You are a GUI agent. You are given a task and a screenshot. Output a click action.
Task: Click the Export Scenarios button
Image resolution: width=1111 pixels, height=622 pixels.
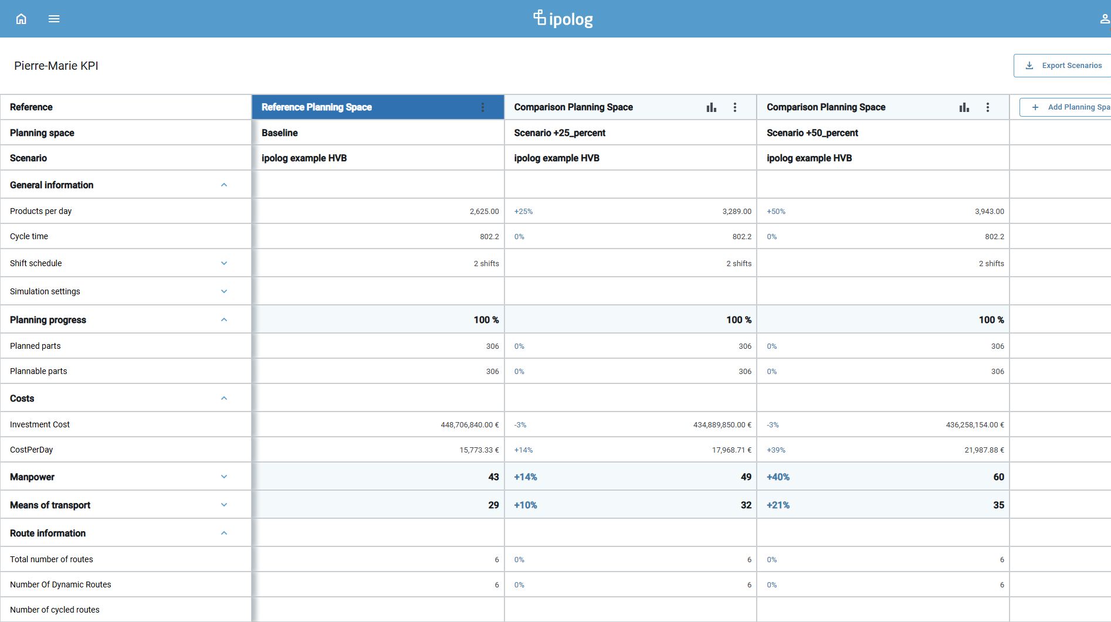click(x=1063, y=66)
